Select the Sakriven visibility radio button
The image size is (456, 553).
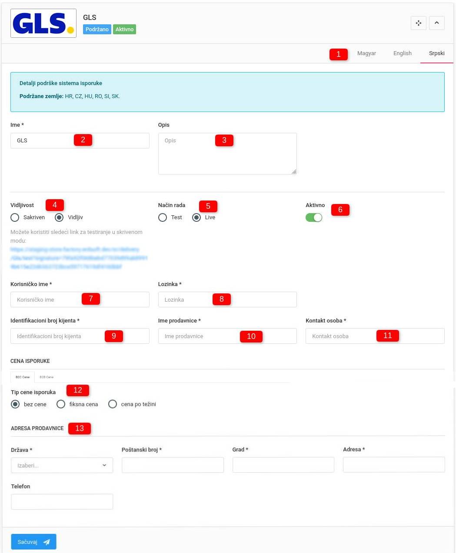point(15,217)
